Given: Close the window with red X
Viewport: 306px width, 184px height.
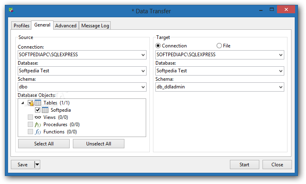Looking at the screenshot, I should [286, 9].
